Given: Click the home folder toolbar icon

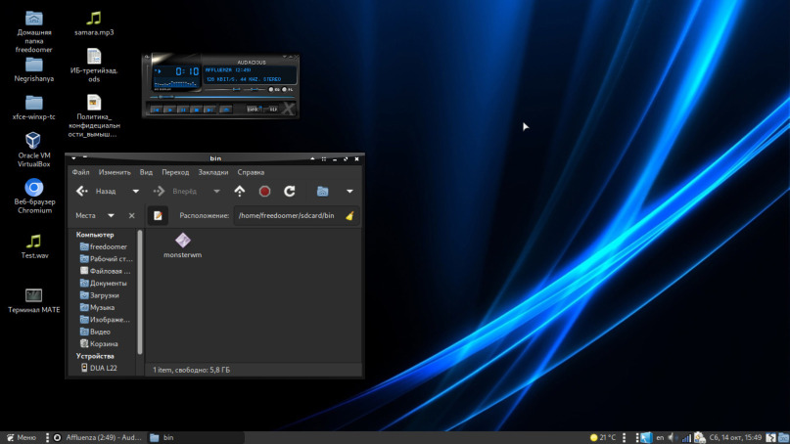Looking at the screenshot, I should click(x=322, y=192).
